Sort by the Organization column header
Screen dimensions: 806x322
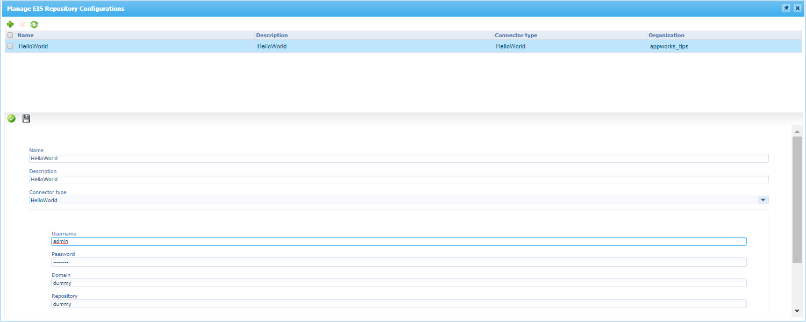[666, 35]
